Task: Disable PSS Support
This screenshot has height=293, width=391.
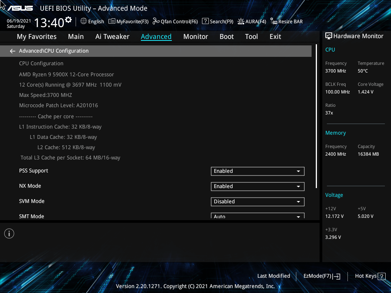Action: tap(257, 171)
